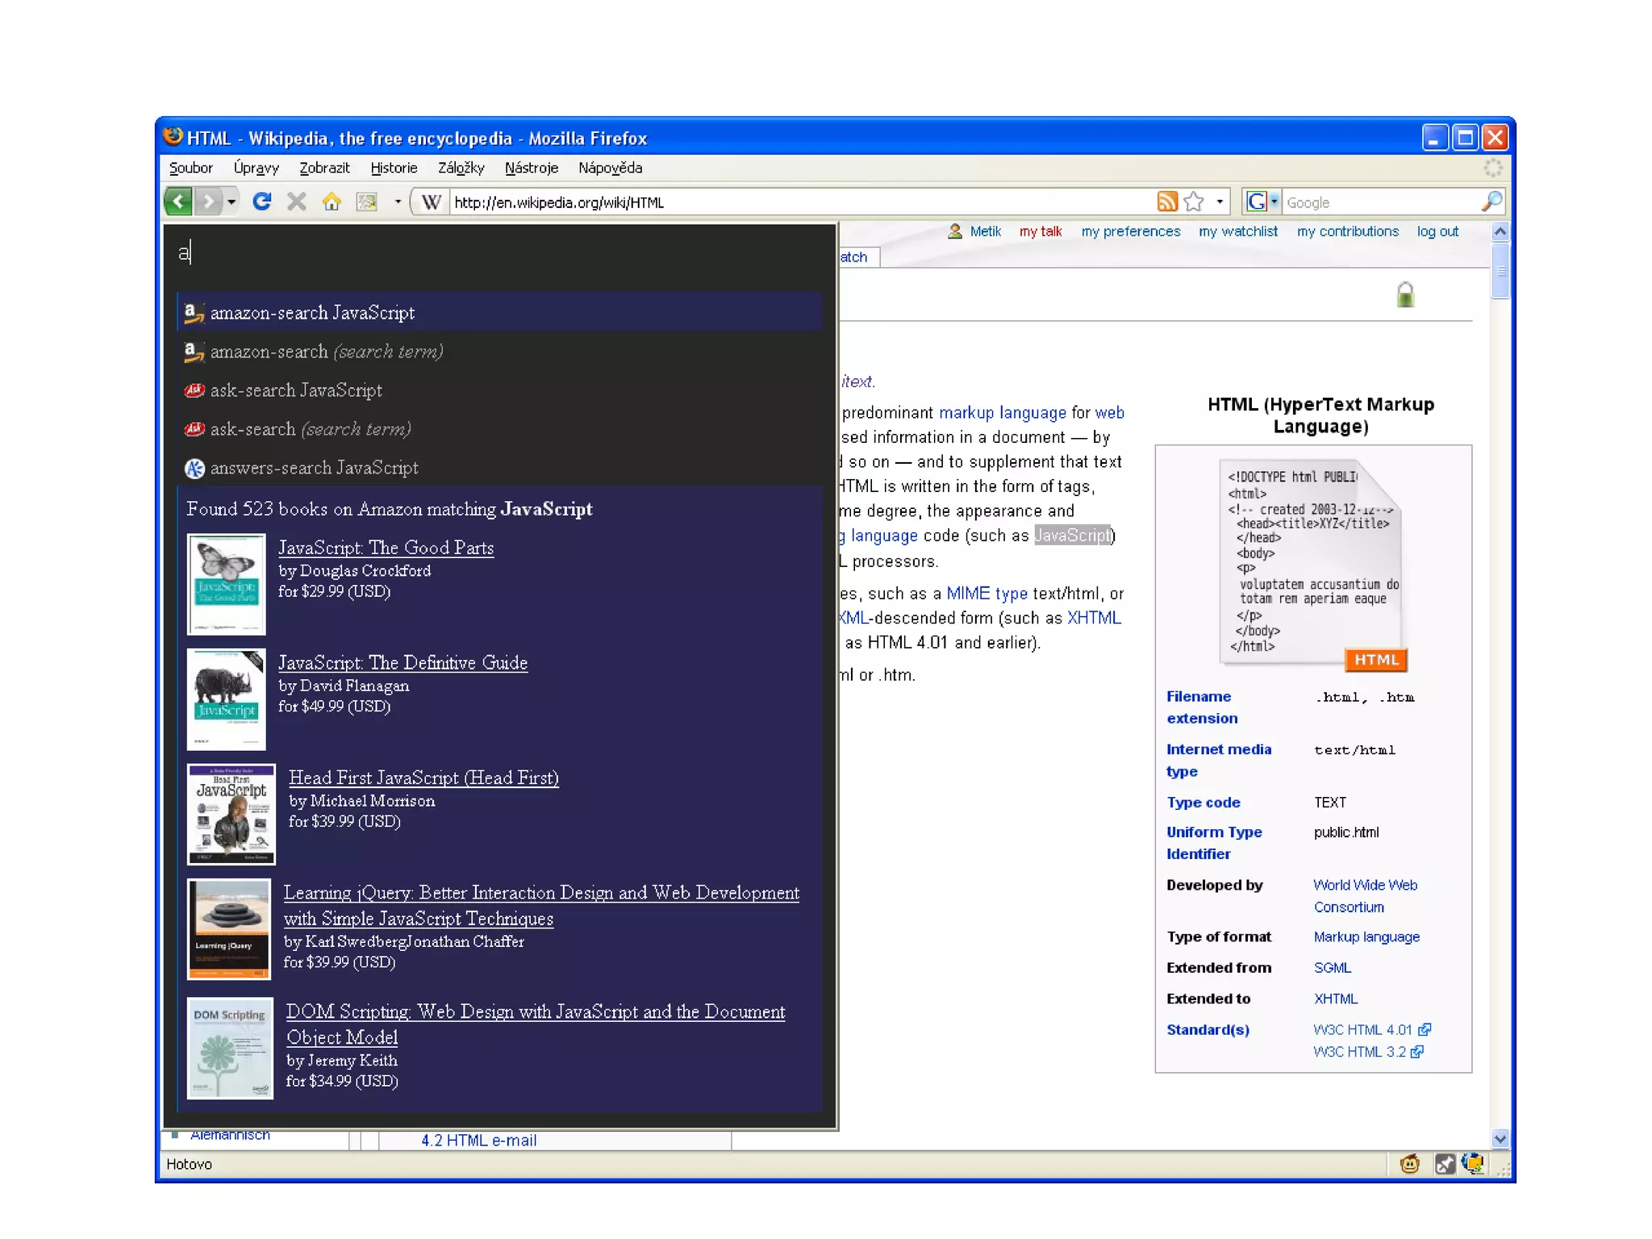Open the Google search engine selector dropdown
This screenshot has width=1652, height=1239.
coord(1274,202)
